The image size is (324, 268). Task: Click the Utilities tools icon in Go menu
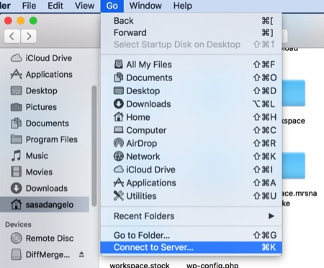click(119, 196)
